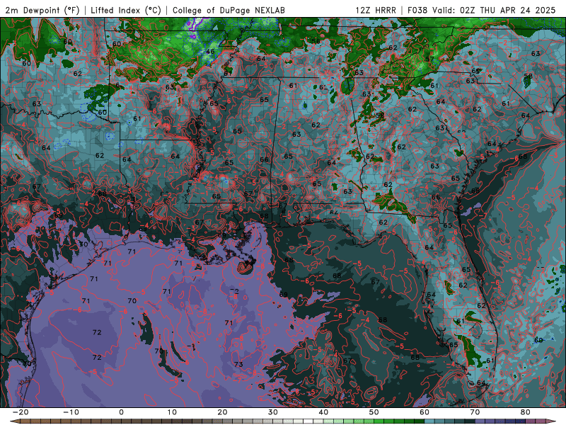
Task: Click the 20 tick label on color scale
Action: tap(222, 412)
